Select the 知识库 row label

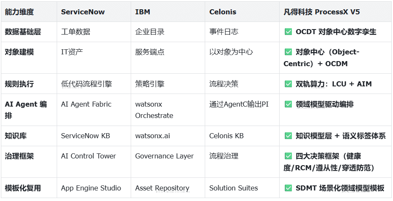(16, 136)
